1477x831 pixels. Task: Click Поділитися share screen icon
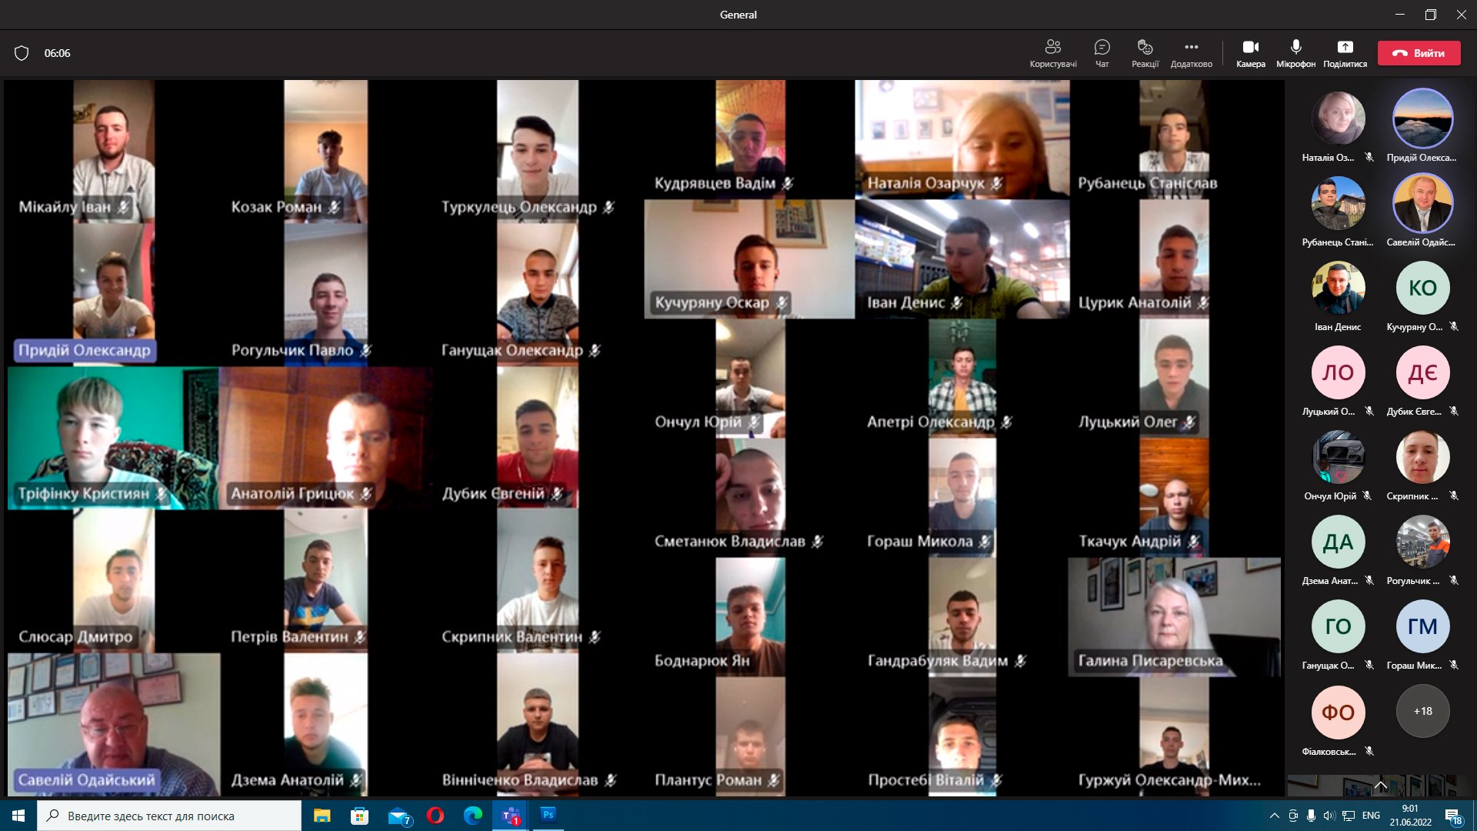pyautogui.click(x=1345, y=53)
